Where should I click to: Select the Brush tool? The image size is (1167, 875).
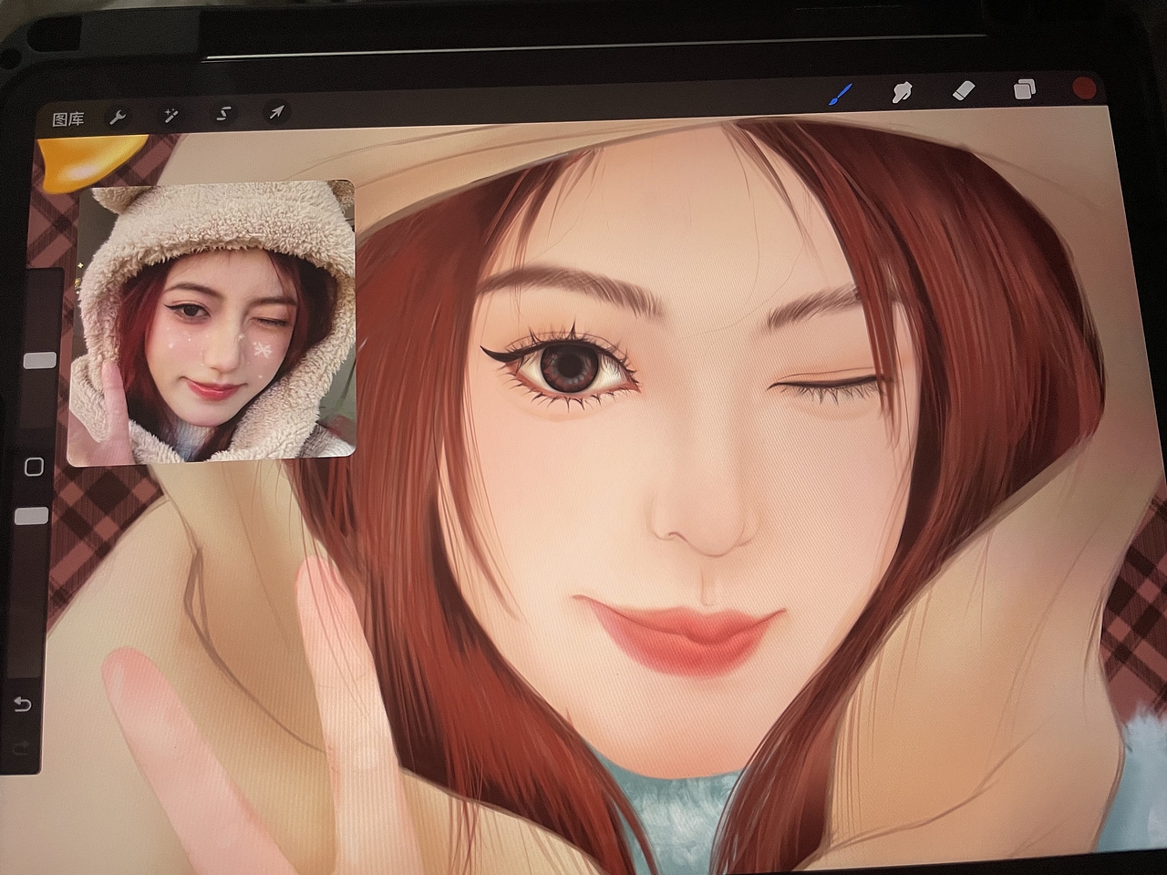tap(841, 93)
